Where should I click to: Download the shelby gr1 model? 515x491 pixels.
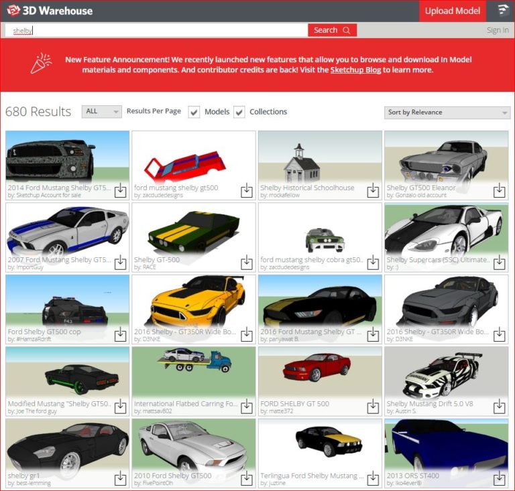121,478
